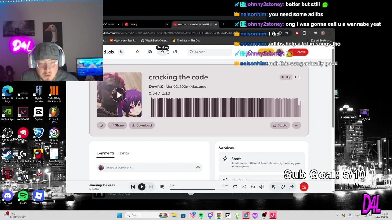Switch to the Comments tab
This screenshot has width=392, height=220.
(105, 153)
